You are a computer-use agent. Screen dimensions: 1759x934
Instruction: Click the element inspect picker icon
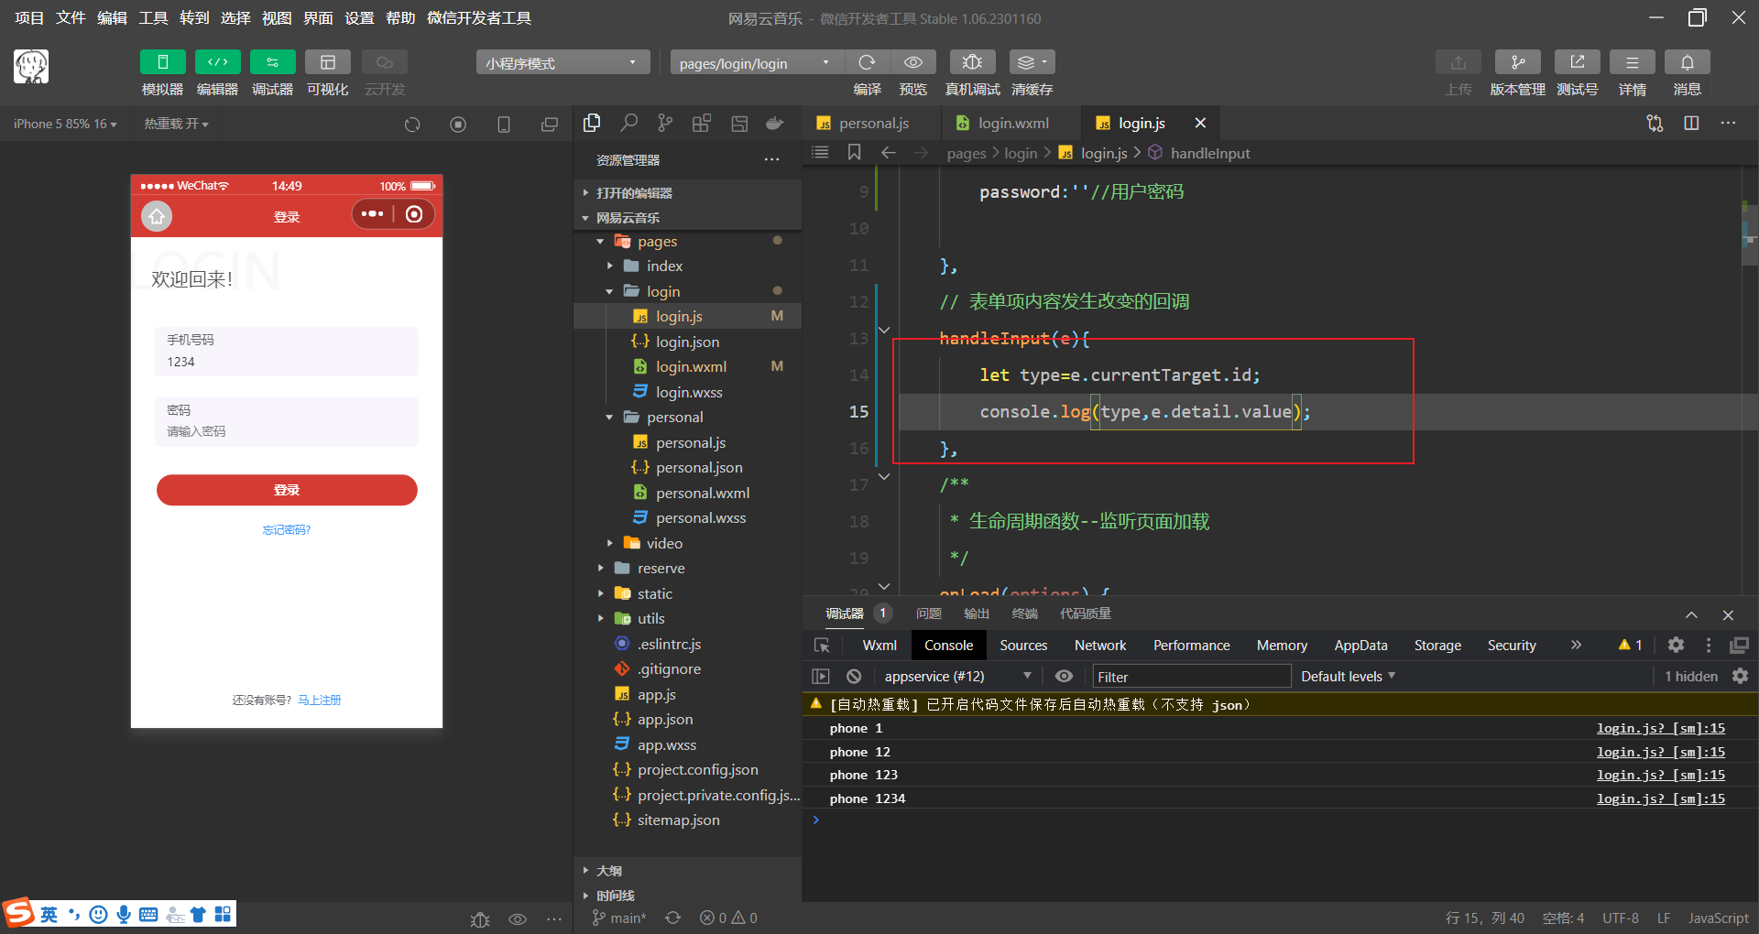click(x=822, y=645)
